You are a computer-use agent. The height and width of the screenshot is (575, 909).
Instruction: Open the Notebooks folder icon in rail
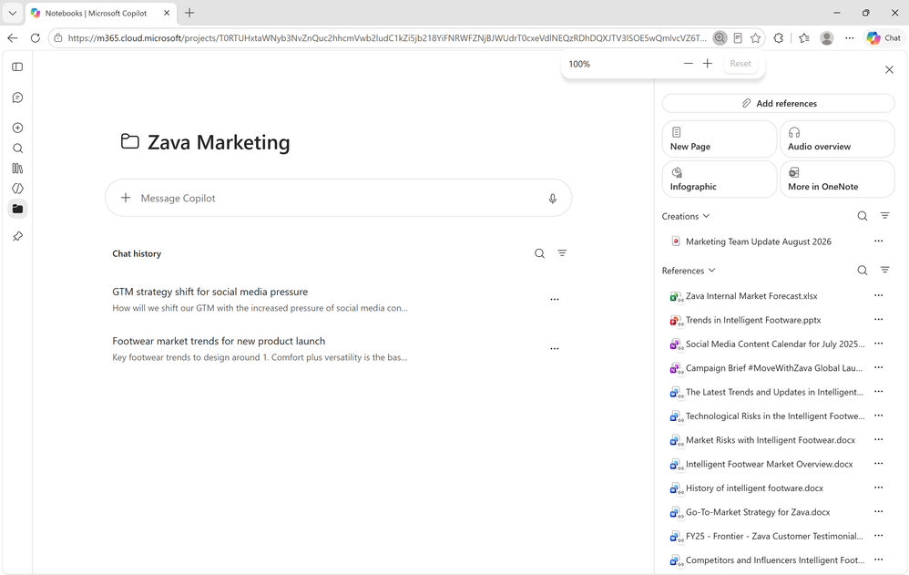click(17, 209)
